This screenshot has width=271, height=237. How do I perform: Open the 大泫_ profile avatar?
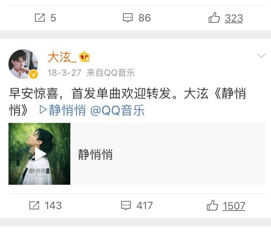pyautogui.click(x=23, y=64)
